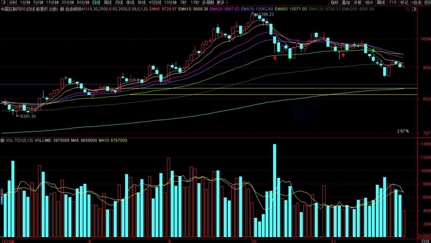Click the VOLUME: 3970000 readout
The image size is (431, 243).
coord(52,140)
